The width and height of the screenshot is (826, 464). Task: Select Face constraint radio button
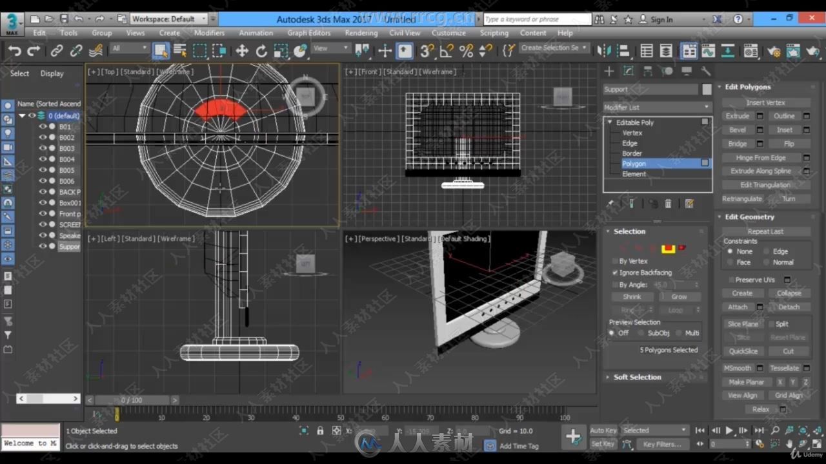coord(730,262)
